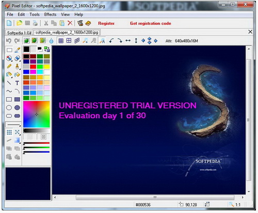Click the Paste clipboard icon
The image size is (258, 213).
[62, 23]
